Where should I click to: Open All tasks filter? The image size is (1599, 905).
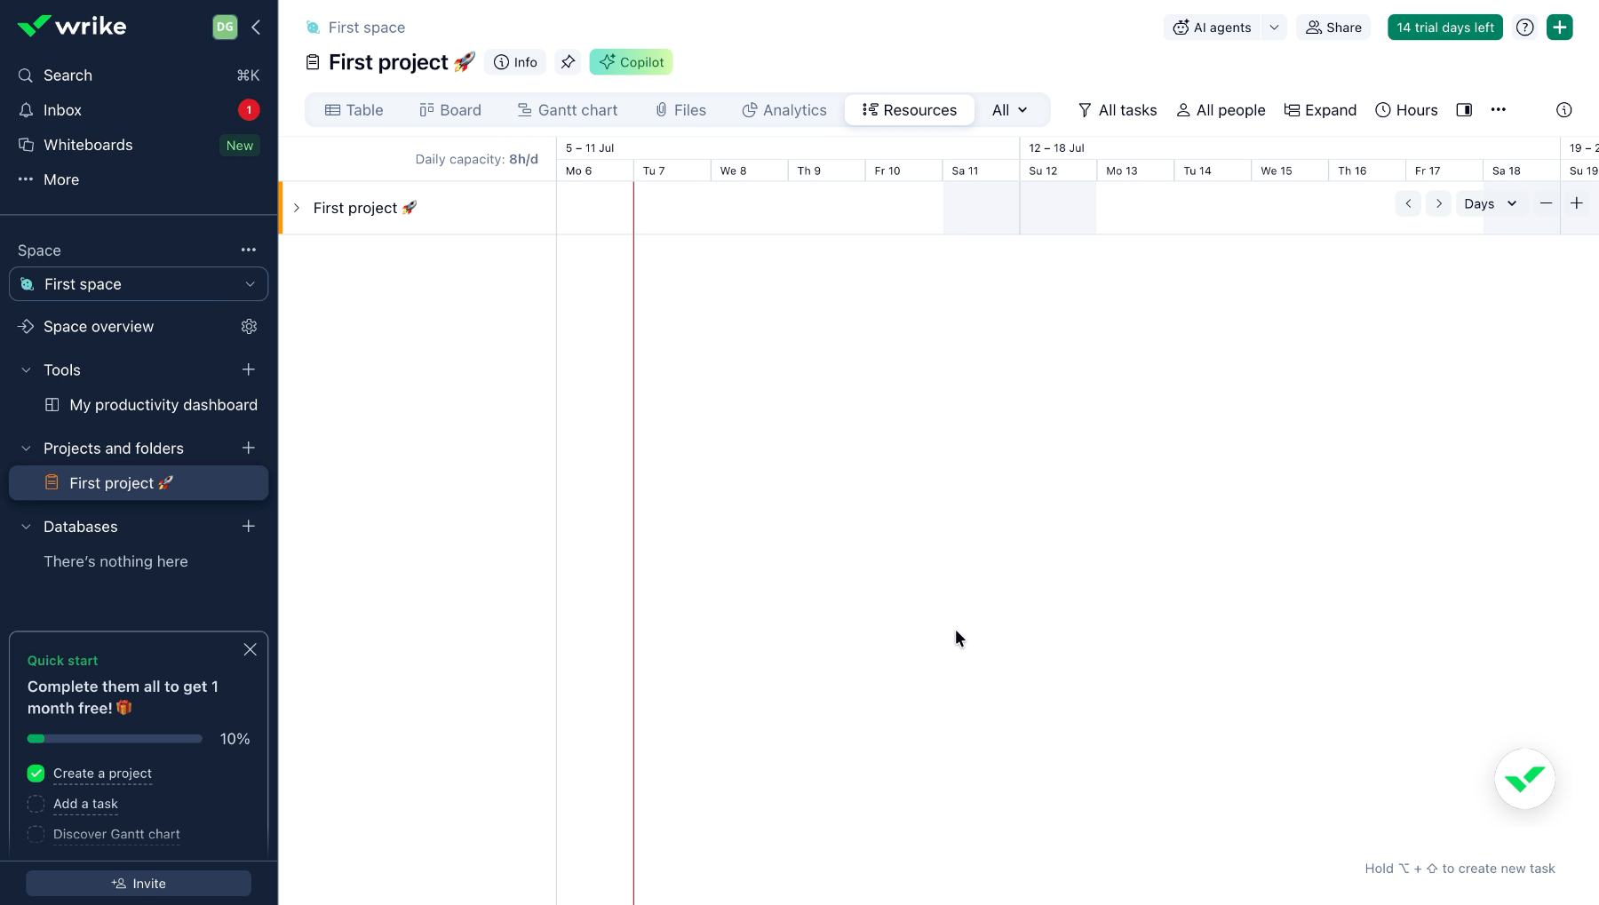coord(1118,110)
